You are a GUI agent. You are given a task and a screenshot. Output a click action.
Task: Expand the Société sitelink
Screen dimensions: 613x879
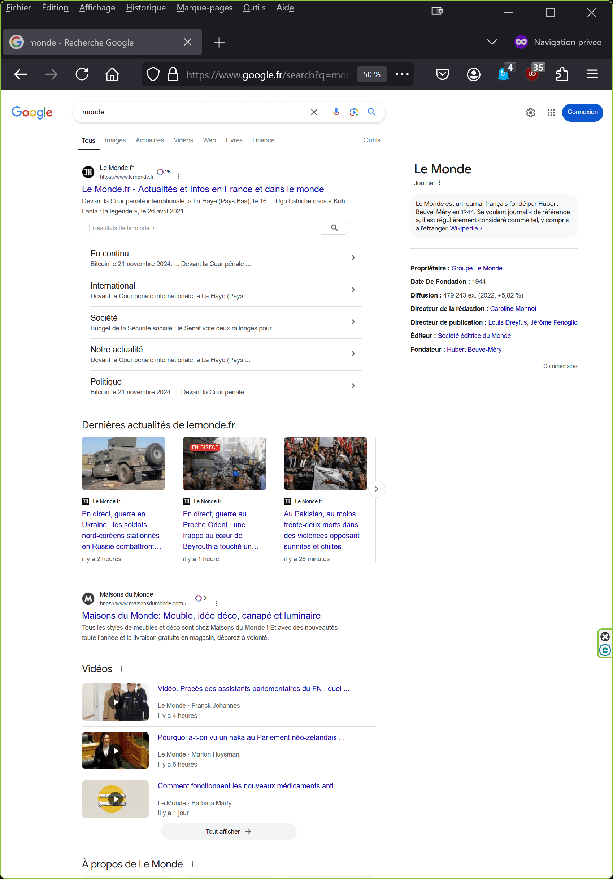coord(353,322)
